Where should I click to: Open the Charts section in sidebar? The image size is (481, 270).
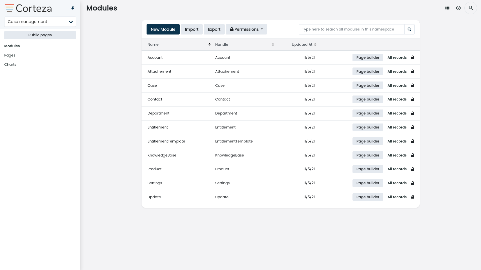click(x=10, y=64)
